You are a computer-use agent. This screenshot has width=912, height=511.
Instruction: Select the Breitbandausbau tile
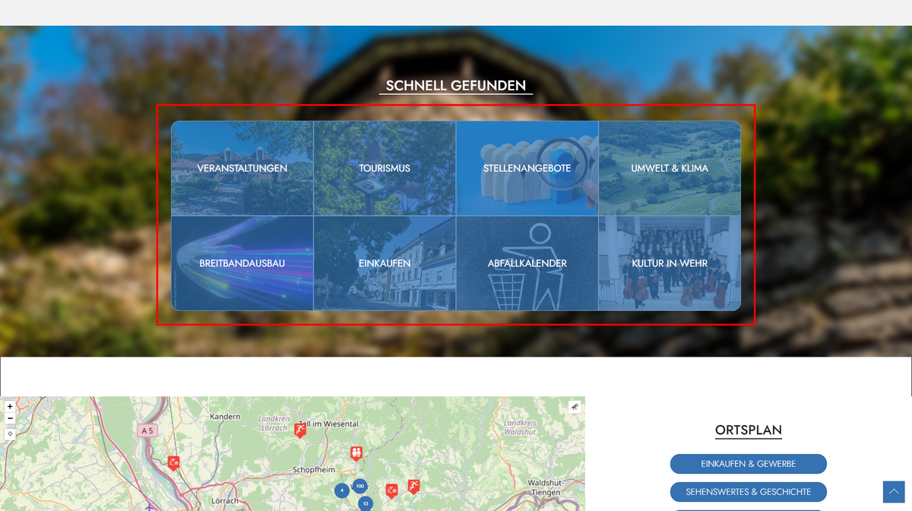click(x=242, y=263)
